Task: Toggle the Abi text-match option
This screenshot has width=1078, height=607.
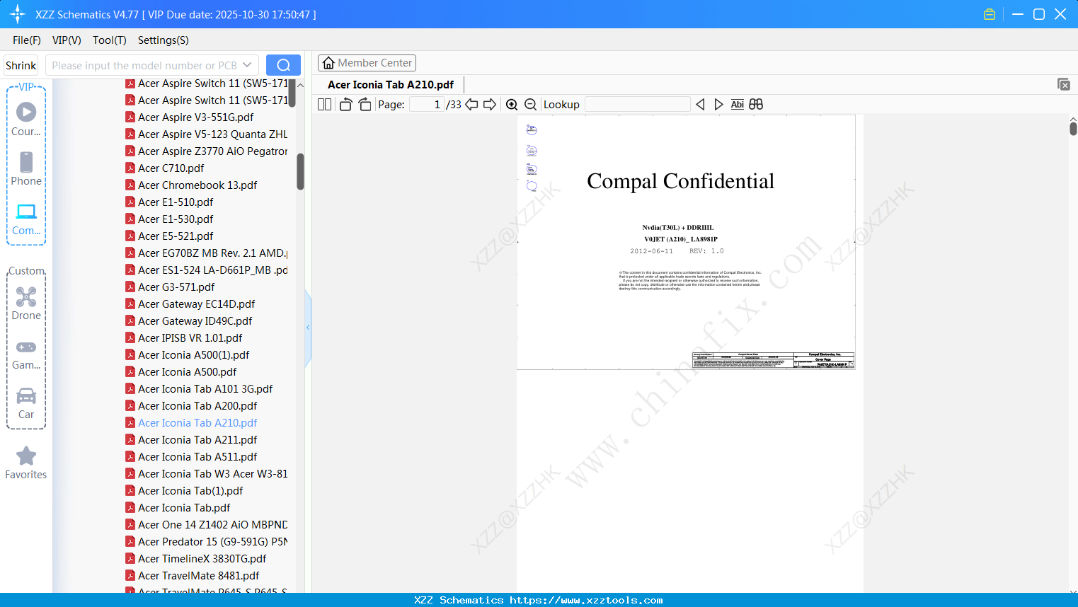Action: (x=737, y=105)
